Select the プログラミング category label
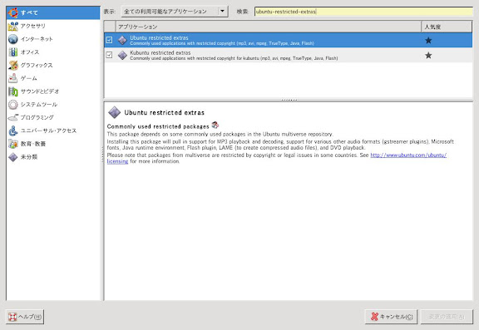 37,117
